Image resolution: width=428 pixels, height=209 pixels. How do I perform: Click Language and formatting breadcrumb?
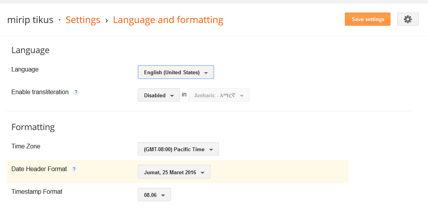tap(168, 20)
